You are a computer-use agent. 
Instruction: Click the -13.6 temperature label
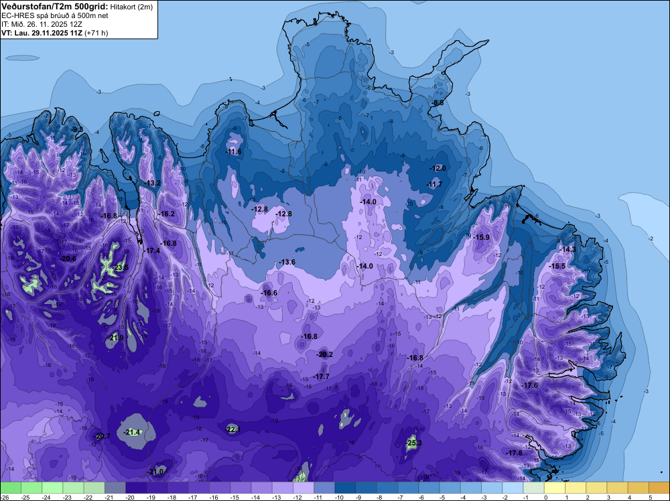coord(287,263)
